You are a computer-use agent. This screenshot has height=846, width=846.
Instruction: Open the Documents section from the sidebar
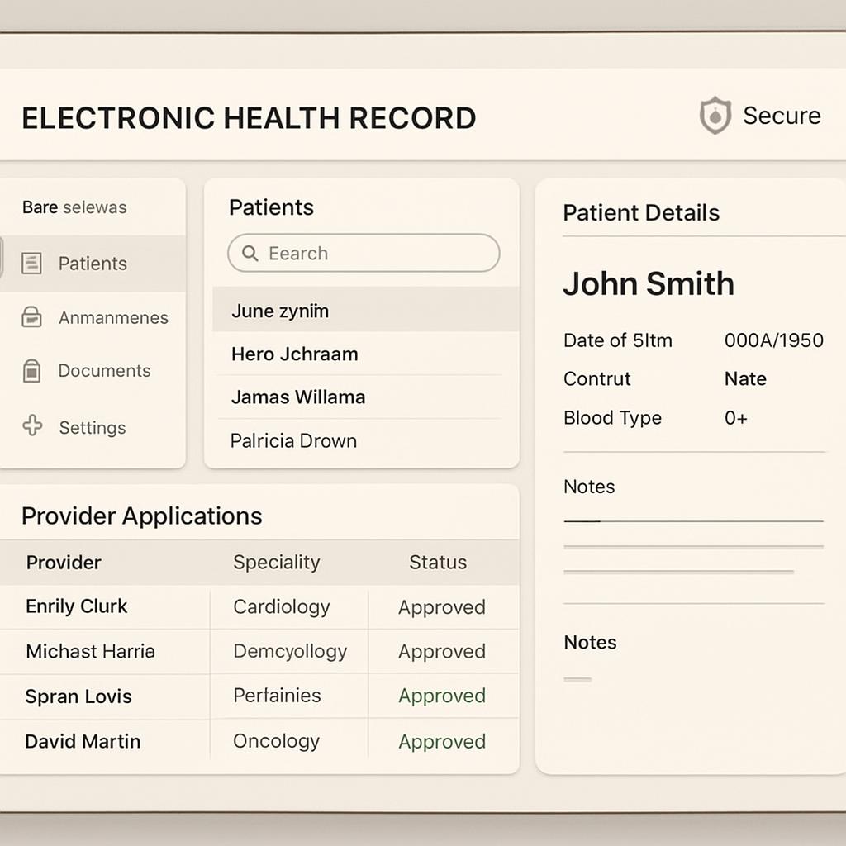coord(105,371)
